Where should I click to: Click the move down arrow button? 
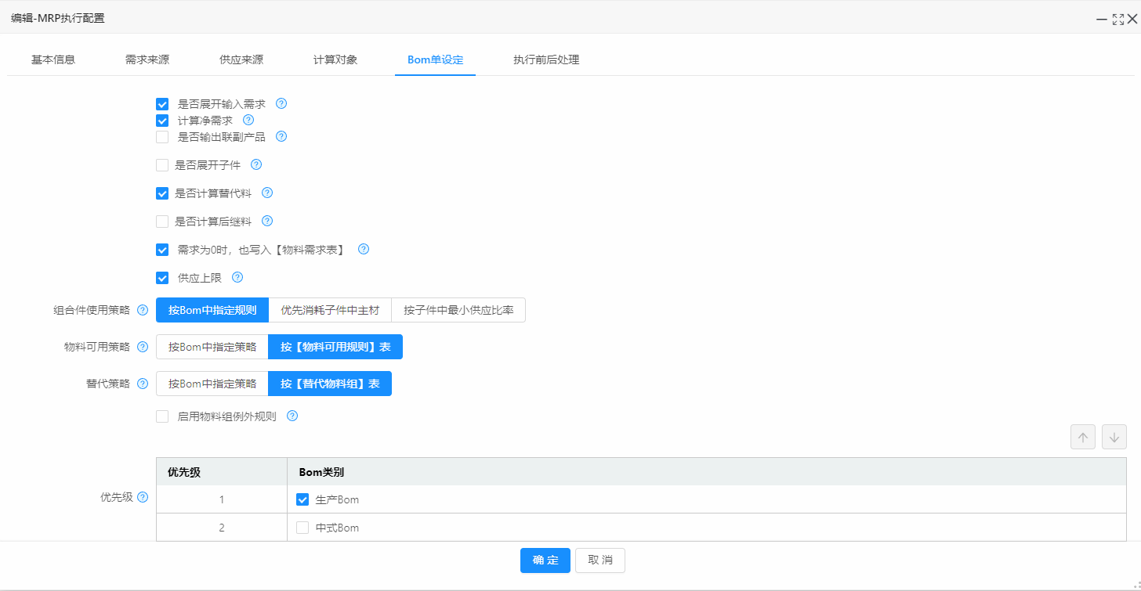coord(1114,437)
